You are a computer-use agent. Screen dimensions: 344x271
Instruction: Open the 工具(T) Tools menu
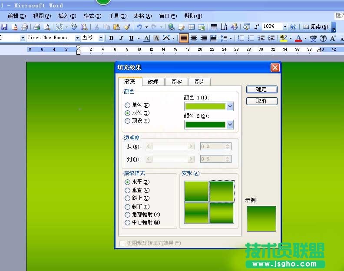coord(118,16)
